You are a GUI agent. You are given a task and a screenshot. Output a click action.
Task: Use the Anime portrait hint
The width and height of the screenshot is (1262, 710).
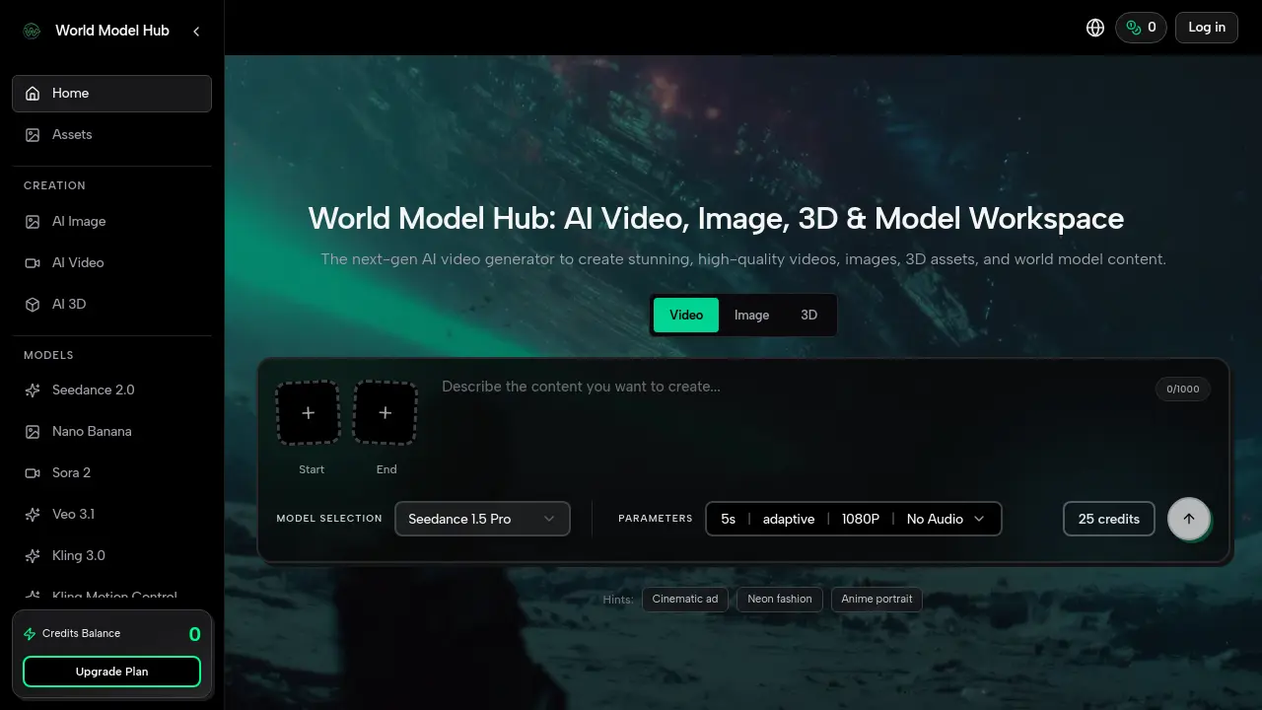(x=876, y=600)
